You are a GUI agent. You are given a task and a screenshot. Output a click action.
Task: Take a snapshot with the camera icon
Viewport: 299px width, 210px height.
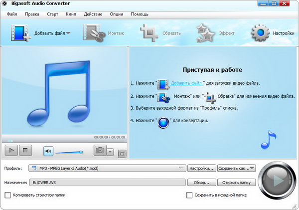[100, 151]
